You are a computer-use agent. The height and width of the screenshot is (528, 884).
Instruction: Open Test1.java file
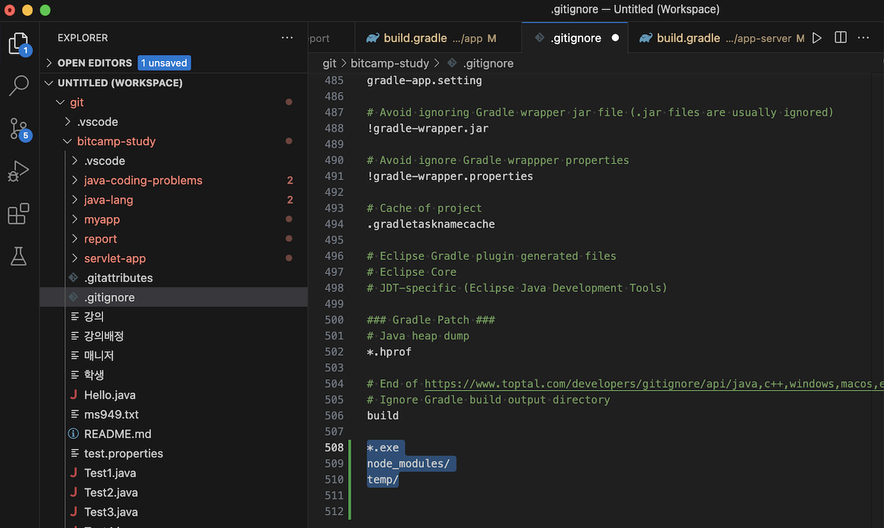tap(110, 473)
